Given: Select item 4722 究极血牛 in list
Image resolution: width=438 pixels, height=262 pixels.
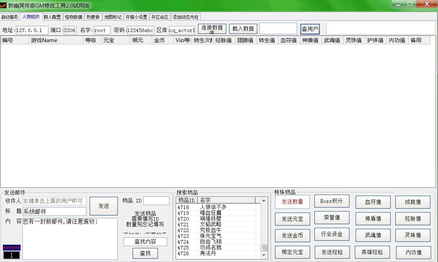Looking at the screenshot, I should click(210, 230).
